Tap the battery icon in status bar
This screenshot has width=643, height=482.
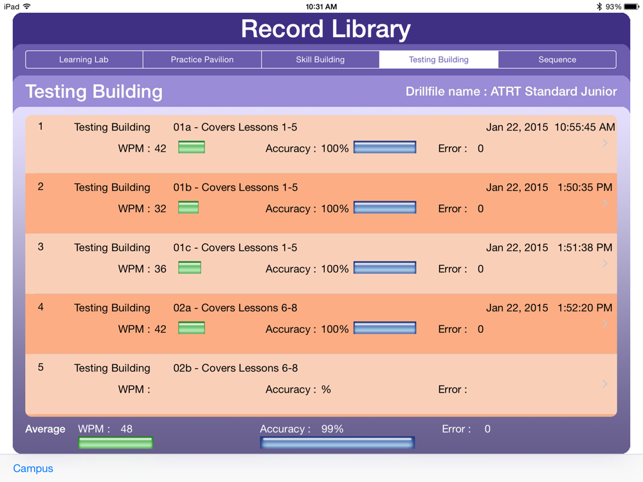(631, 6)
